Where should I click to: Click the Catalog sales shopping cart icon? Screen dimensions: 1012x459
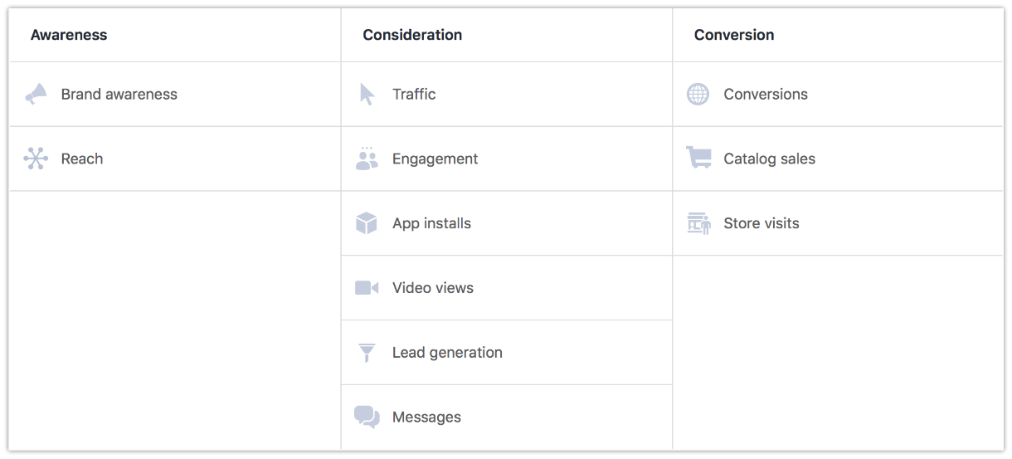tap(698, 158)
